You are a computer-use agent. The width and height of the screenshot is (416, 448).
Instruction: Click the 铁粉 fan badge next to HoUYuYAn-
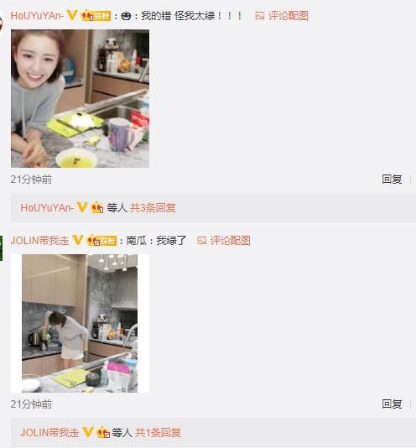point(96,15)
